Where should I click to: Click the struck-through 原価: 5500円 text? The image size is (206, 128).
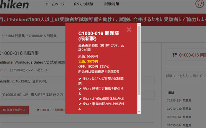tap(88, 56)
